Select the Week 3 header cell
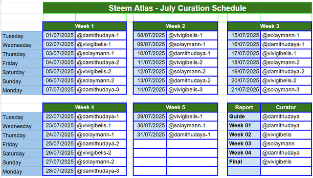 (269, 26)
